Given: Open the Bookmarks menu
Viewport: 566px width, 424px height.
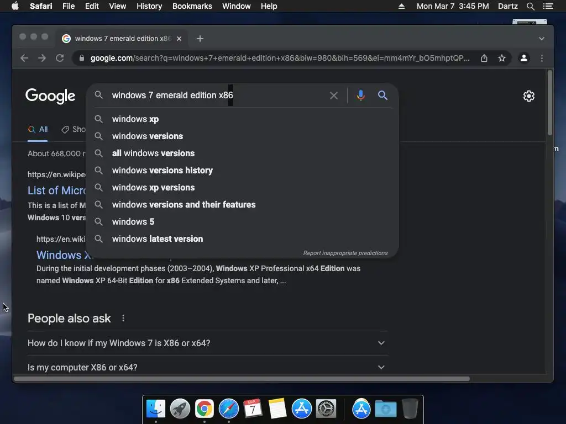Looking at the screenshot, I should 192,6.
